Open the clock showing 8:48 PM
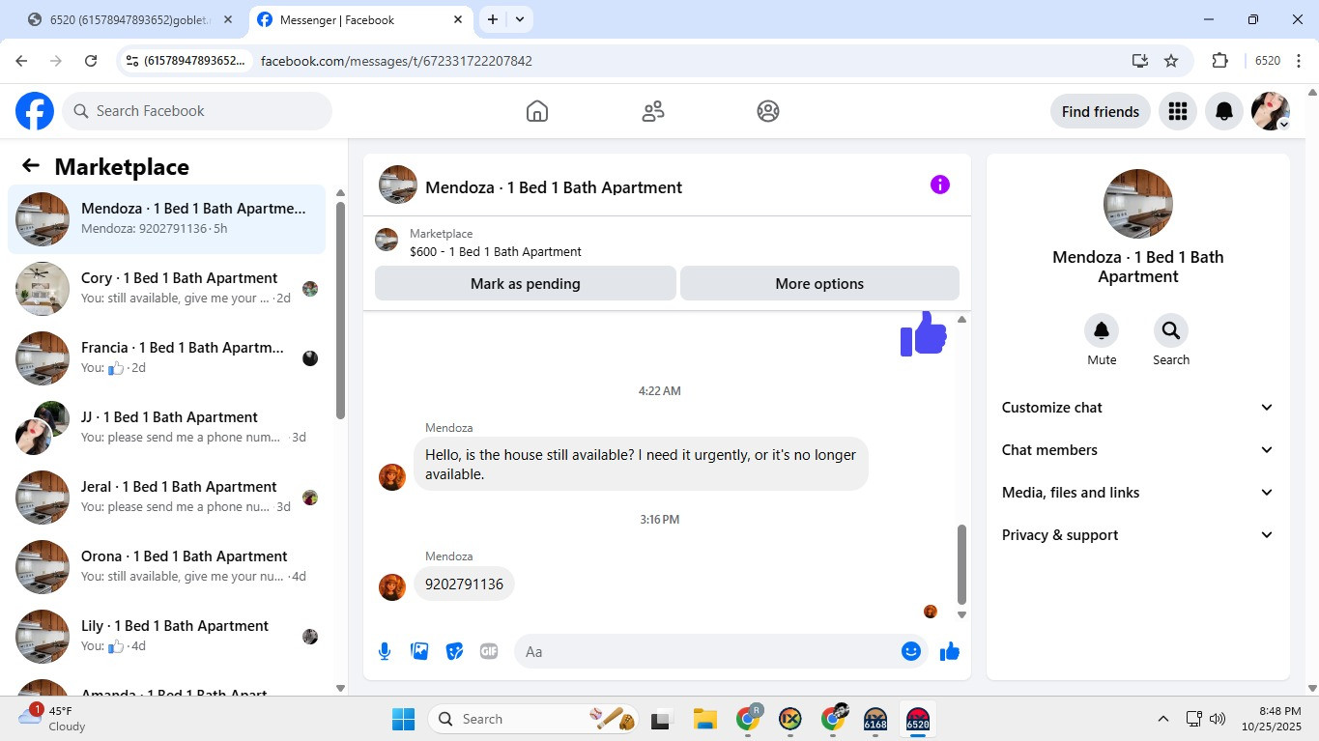 tap(1271, 719)
